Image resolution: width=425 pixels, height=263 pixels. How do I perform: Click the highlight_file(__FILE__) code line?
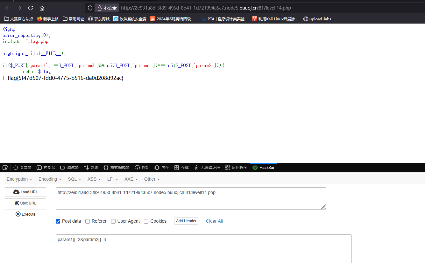[34, 53]
